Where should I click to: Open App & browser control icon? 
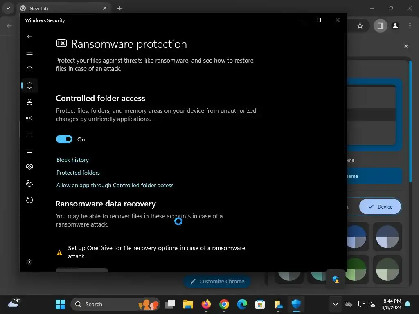29,135
